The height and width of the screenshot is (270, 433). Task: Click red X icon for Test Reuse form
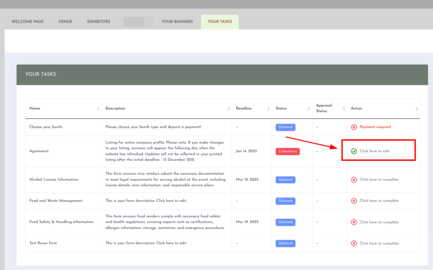(354, 243)
